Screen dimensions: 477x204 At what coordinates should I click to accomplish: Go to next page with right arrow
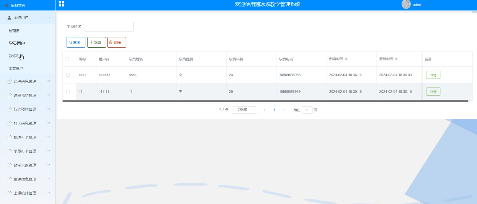click(284, 110)
